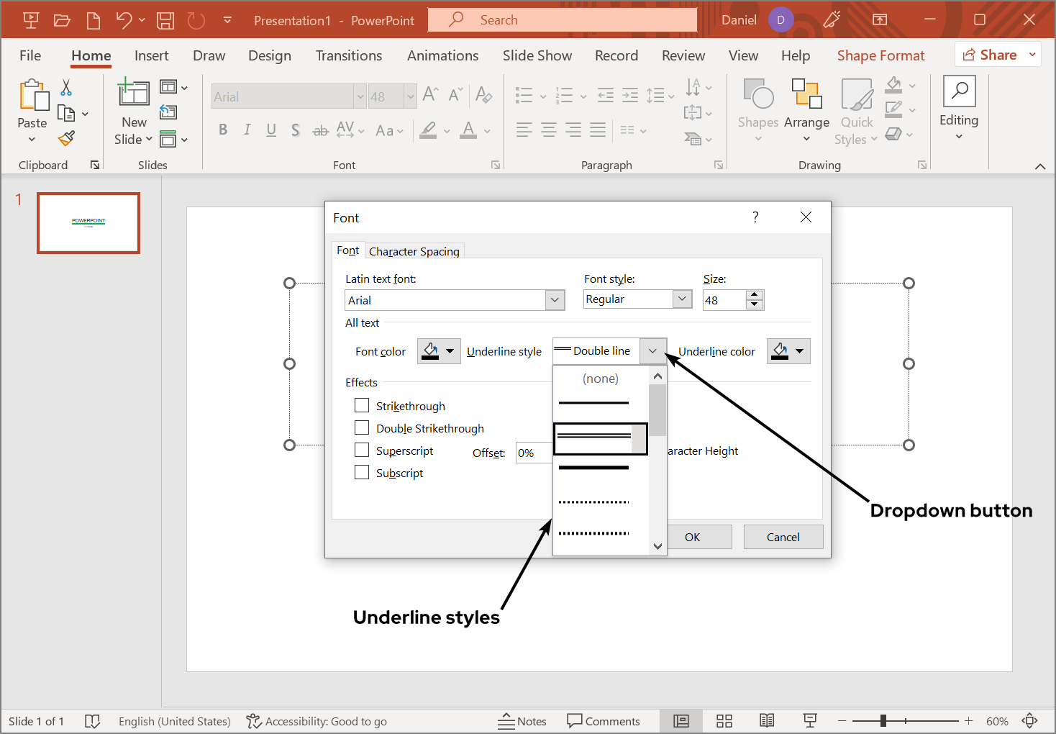Open the Font style dropdown

point(682,299)
